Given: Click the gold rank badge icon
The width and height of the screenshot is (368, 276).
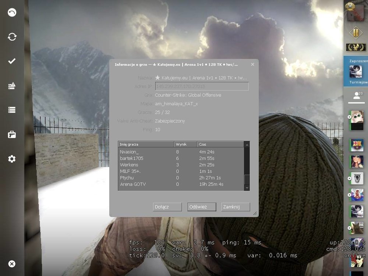Looking at the screenshot, I should [x=356, y=33].
